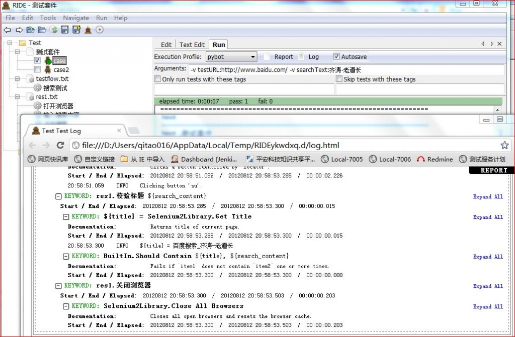Disable the Autosave checkbox
Screen dimensions: 515x337
point(337,57)
